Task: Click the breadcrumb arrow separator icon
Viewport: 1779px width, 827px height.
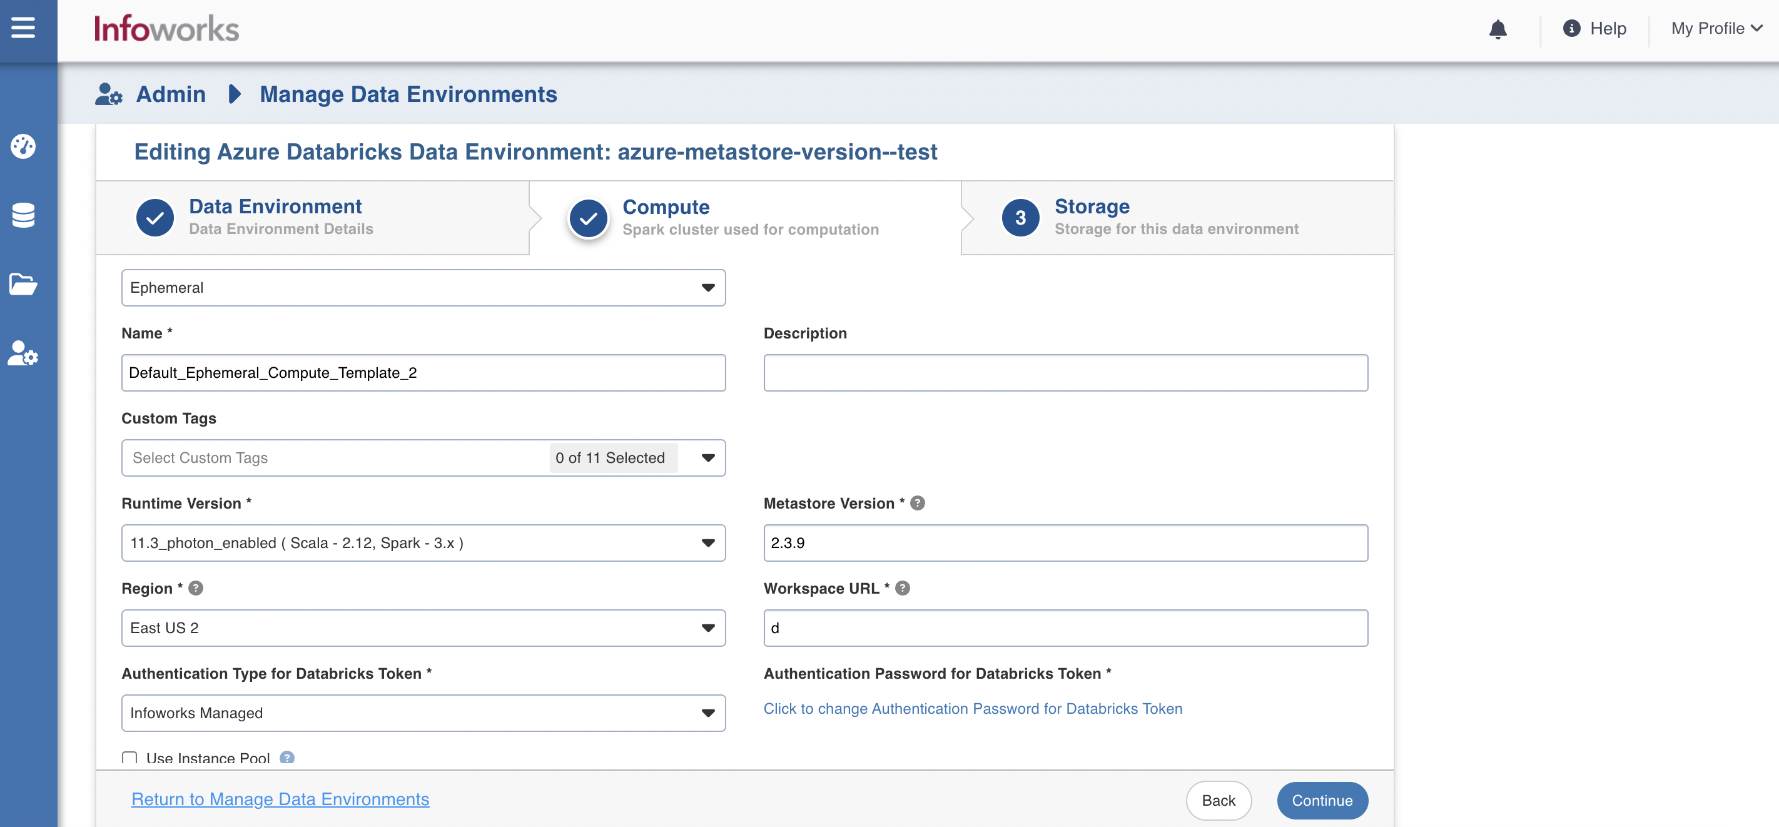Action: [234, 94]
